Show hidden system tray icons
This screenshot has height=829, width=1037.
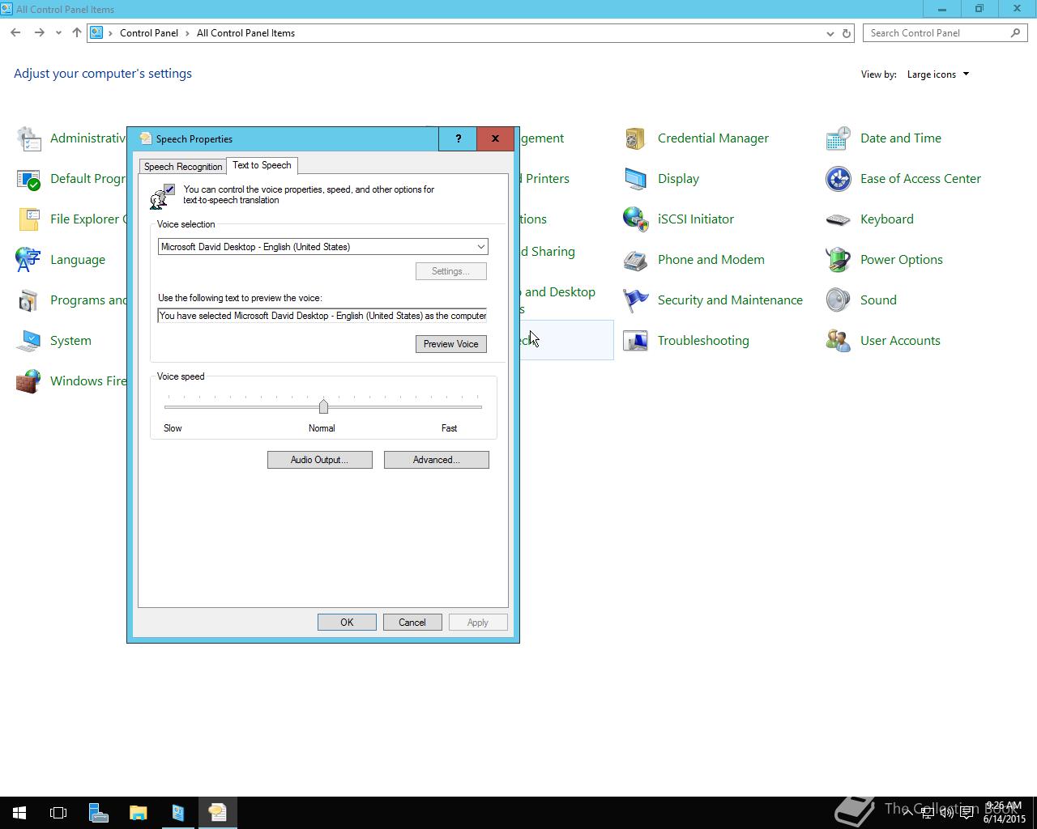coord(907,813)
